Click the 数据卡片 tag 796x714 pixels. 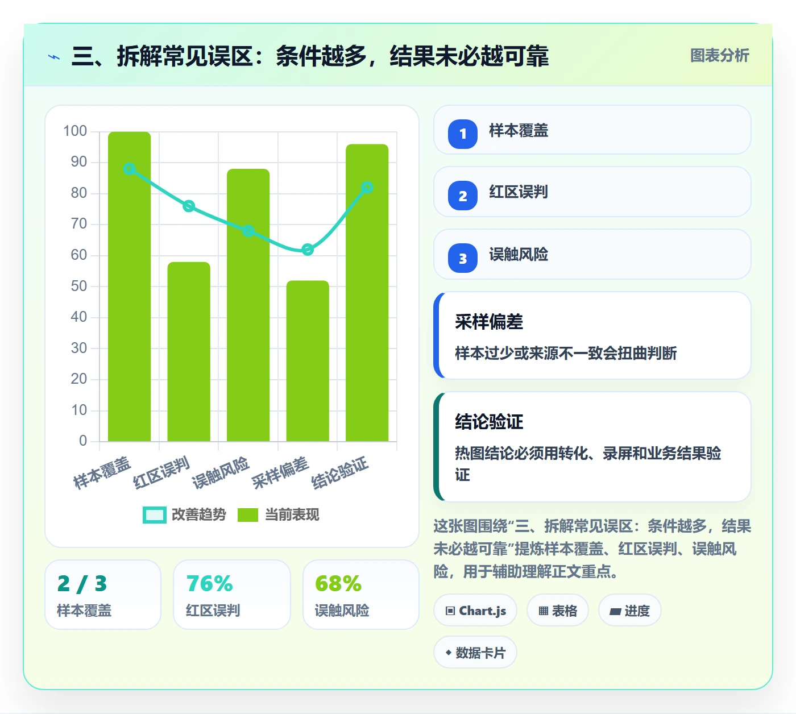pyautogui.click(x=475, y=653)
